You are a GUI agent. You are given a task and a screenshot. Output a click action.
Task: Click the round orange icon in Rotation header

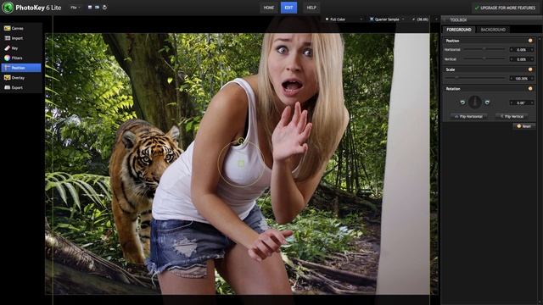(530, 88)
